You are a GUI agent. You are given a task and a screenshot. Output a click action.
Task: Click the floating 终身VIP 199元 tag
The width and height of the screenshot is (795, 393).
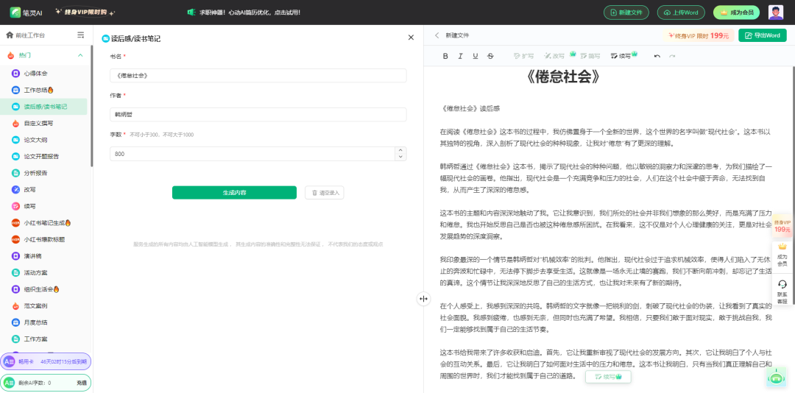click(x=782, y=226)
